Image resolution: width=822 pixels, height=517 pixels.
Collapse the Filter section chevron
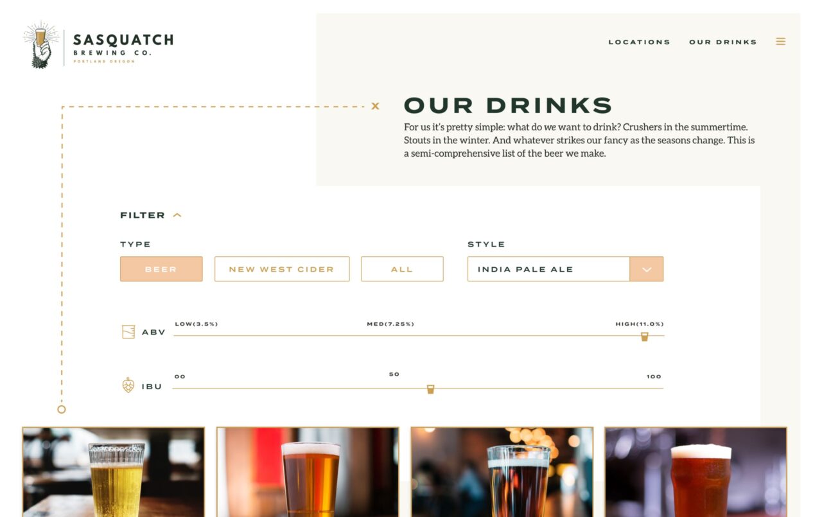pyautogui.click(x=177, y=215)
